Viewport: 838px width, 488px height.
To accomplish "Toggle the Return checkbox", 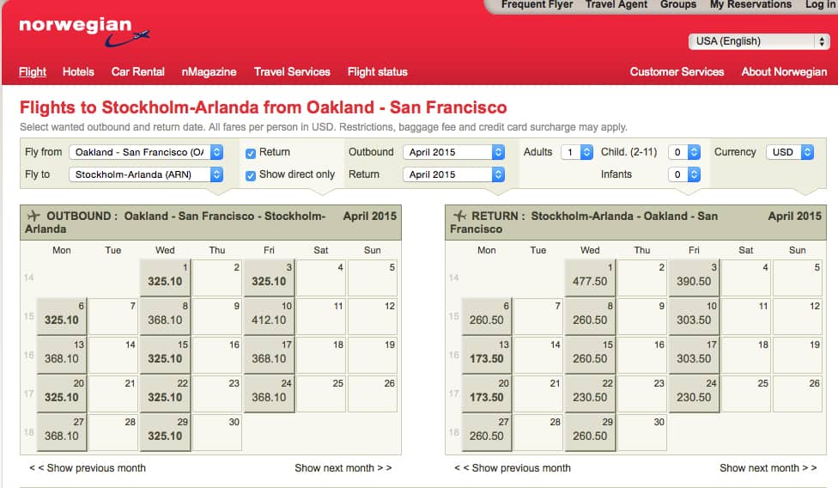I will point(250,154).
